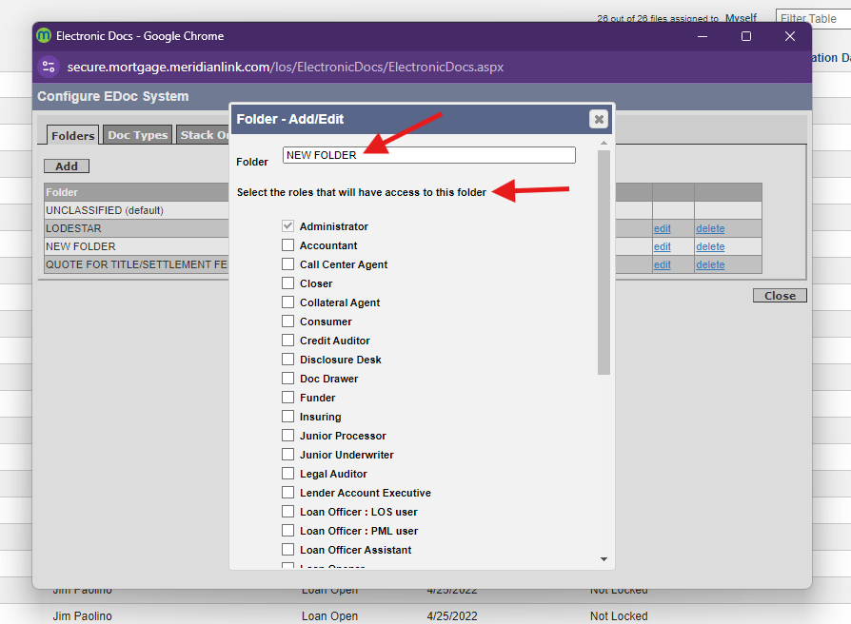Tick the Funder role checkbox
The height and width of the screenshot is (624, 851).
pyautogui.click(x=287, y=398)
